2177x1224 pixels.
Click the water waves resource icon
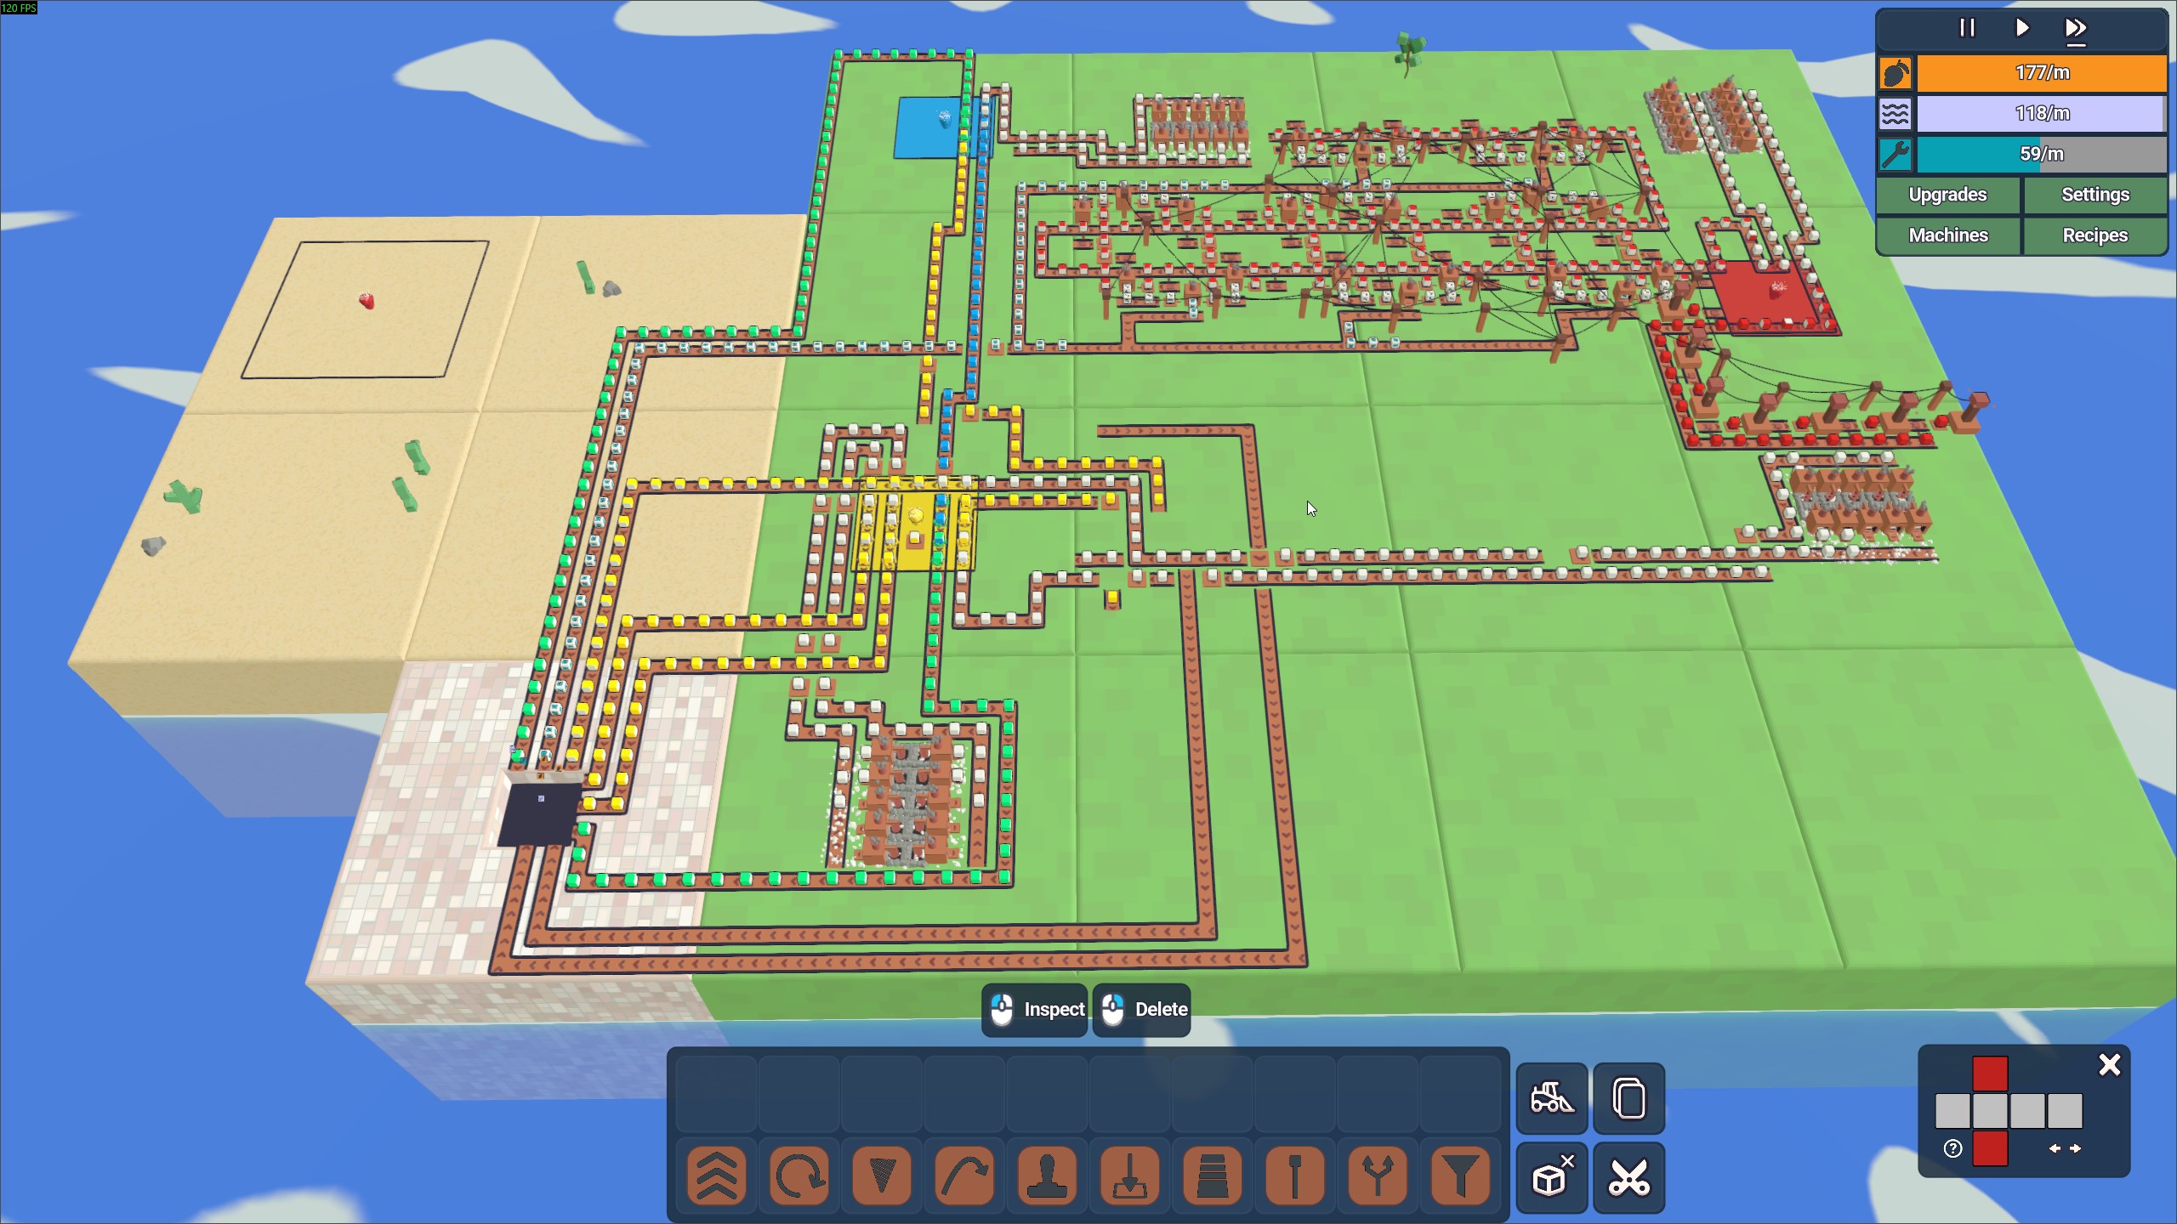click(x=1896, y=114)
